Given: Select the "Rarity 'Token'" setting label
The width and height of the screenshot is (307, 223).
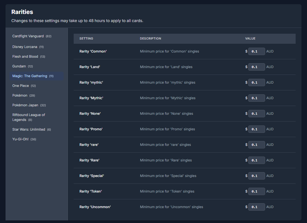Looking at the screenshot, I should [x=91, y=191].
